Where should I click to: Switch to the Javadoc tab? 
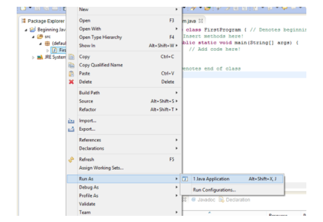(x=203, y=200)
